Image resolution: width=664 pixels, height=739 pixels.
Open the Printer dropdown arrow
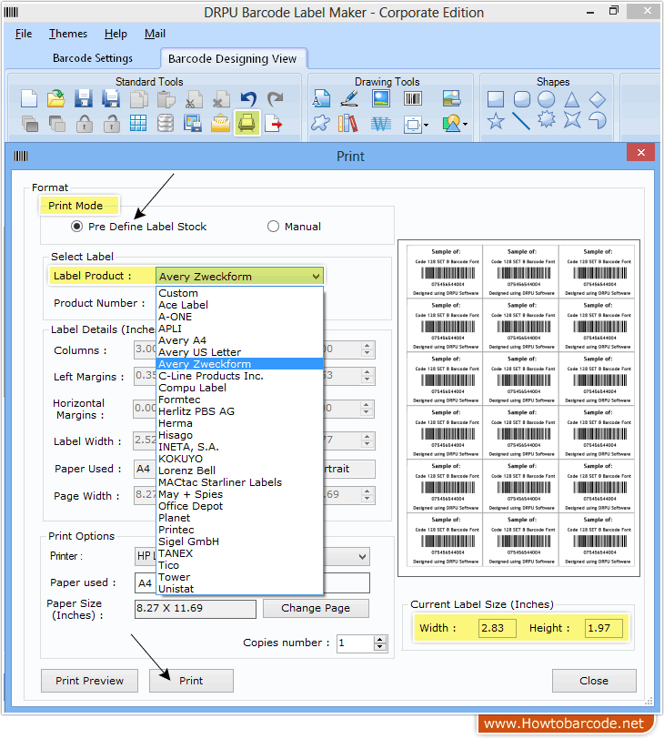362,557
